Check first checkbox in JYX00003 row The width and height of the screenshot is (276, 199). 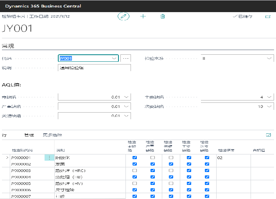pyautogui.click(x=134, y=170)
